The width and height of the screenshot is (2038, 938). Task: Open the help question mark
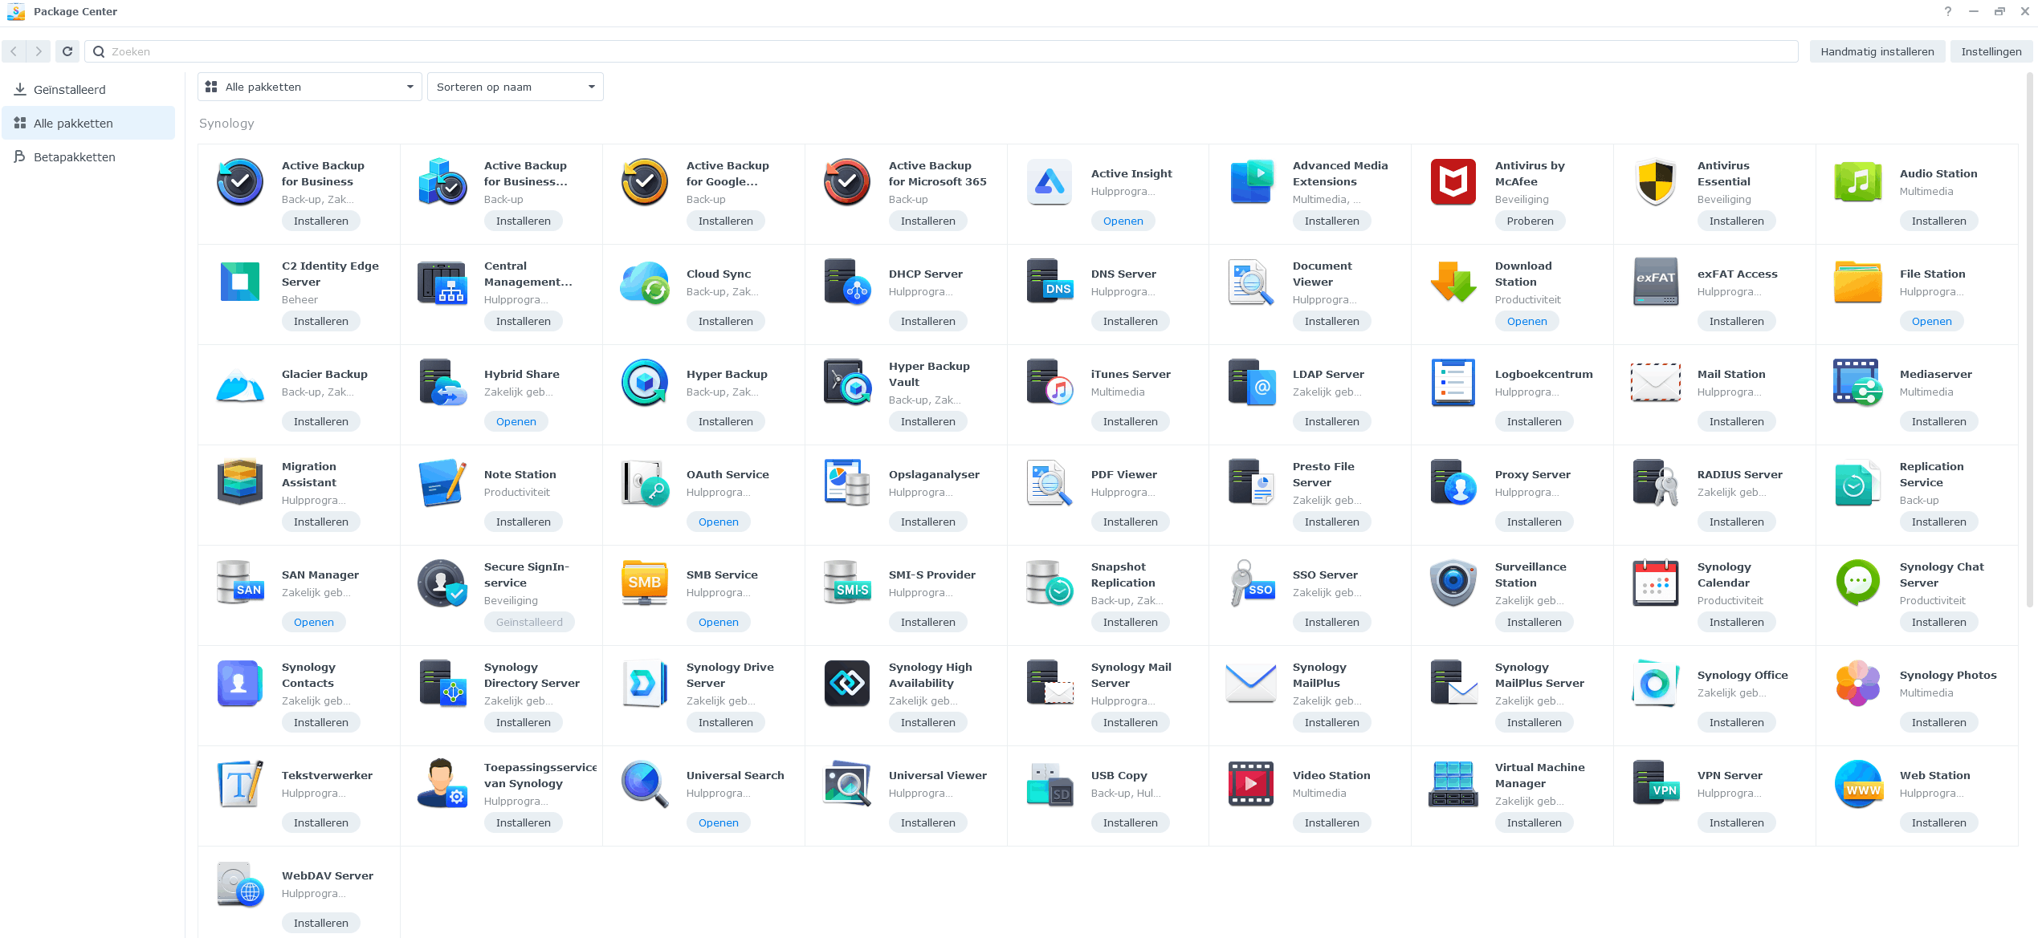pos(1947,11)
